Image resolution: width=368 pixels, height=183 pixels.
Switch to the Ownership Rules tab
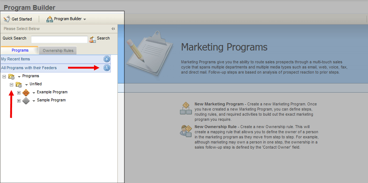tap(58, 51)
